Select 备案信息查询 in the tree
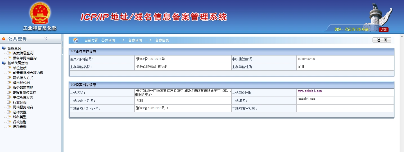The image size is (404, 152). click(23, 53)
